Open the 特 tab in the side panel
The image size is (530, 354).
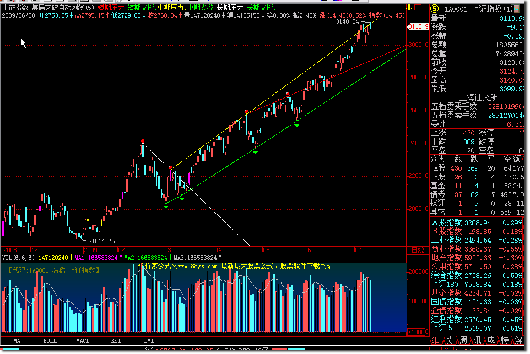[x=505, y=340]
